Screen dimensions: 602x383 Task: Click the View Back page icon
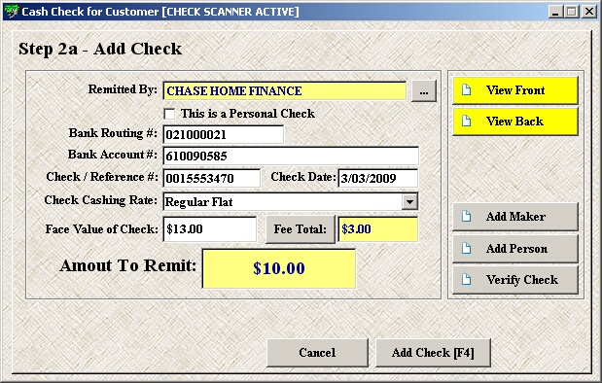point(466,121)
